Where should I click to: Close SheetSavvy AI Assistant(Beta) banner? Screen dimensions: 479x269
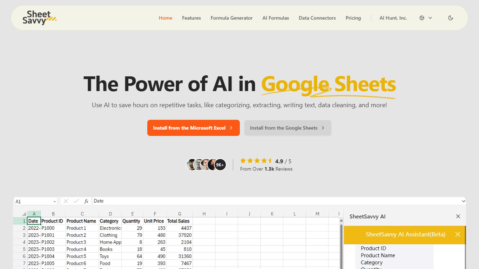click(x=458, y=234)
